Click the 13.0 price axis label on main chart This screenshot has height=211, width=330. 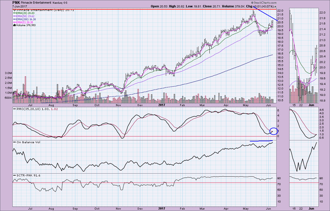(x=280, y=81)
